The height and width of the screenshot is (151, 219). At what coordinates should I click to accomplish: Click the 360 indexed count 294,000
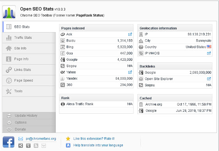click(126, 85)
